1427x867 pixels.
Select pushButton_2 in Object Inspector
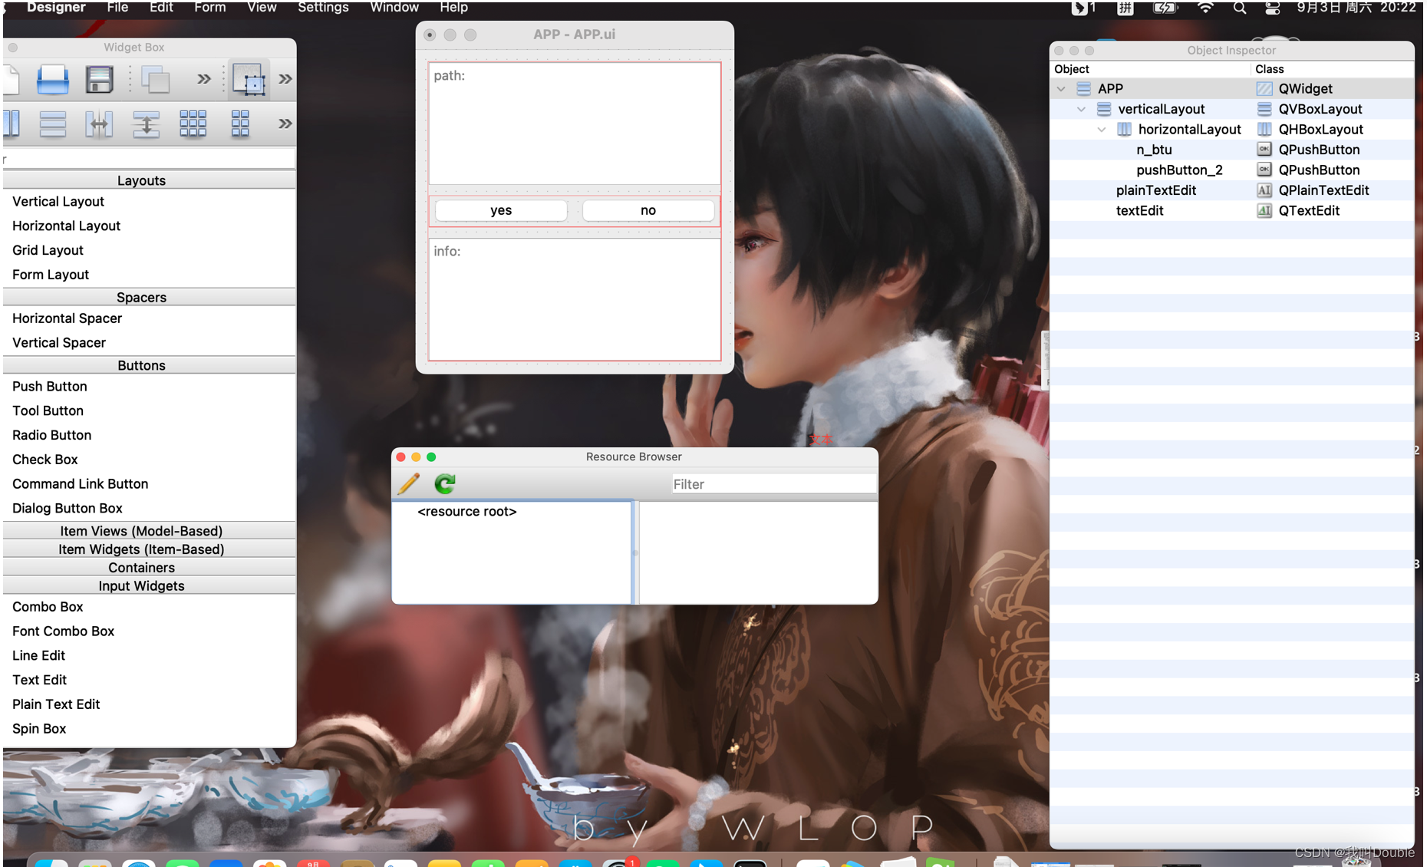pos(1179,170)
